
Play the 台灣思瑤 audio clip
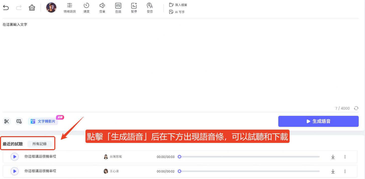click(x=15, y=157)
